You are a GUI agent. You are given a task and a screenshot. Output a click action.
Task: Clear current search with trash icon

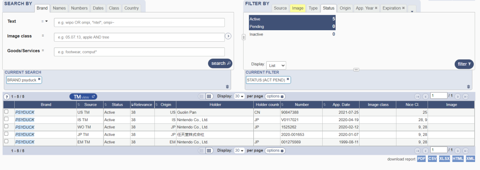[x=227, y=87]
